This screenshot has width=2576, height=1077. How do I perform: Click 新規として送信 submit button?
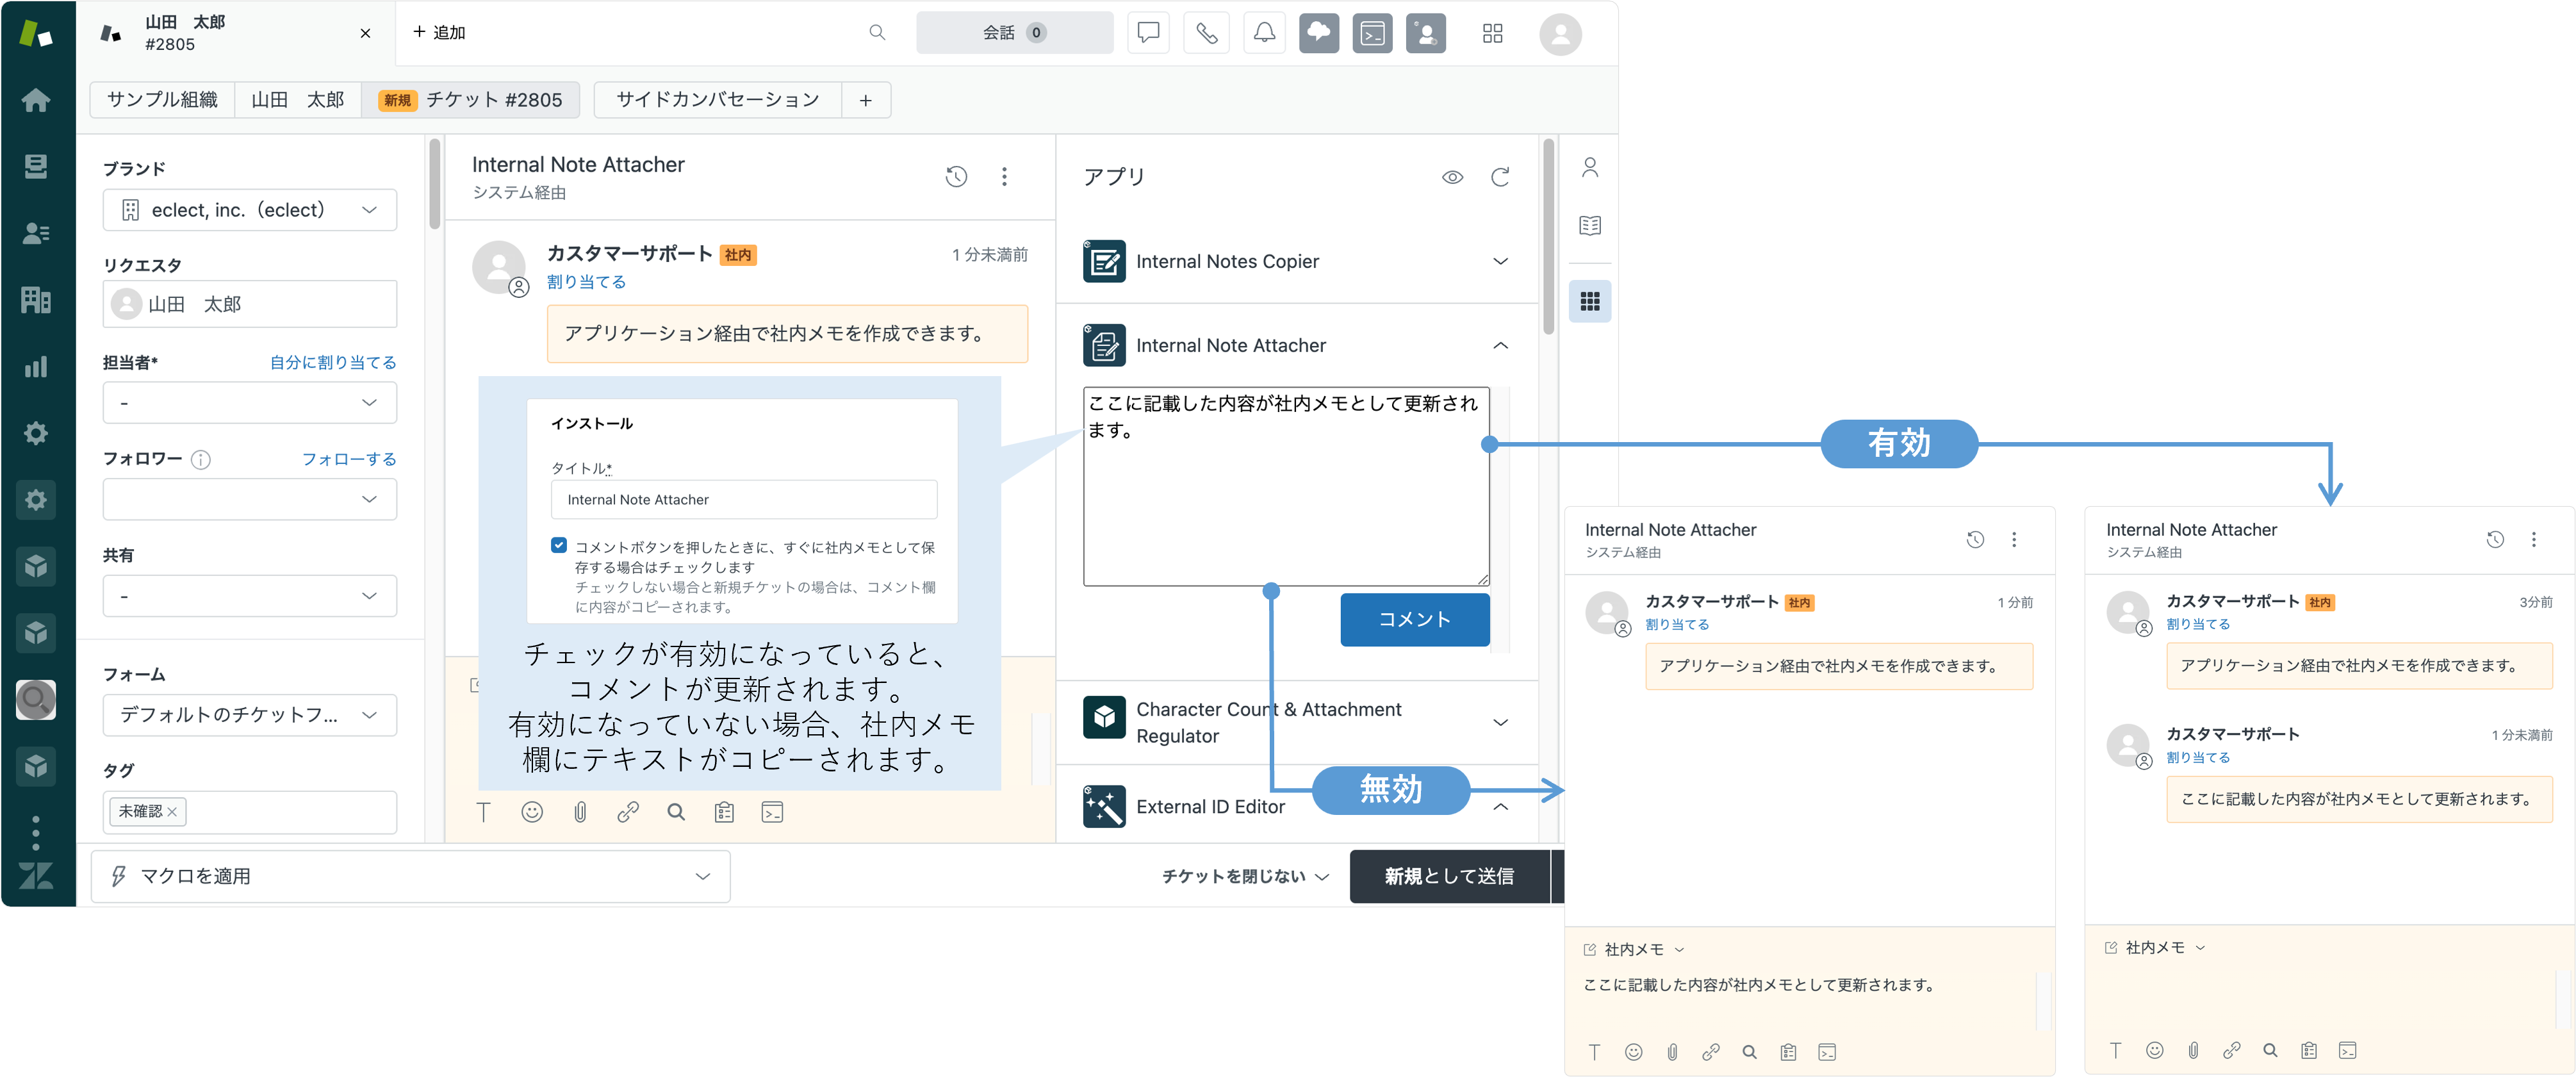pos(1450,876)
